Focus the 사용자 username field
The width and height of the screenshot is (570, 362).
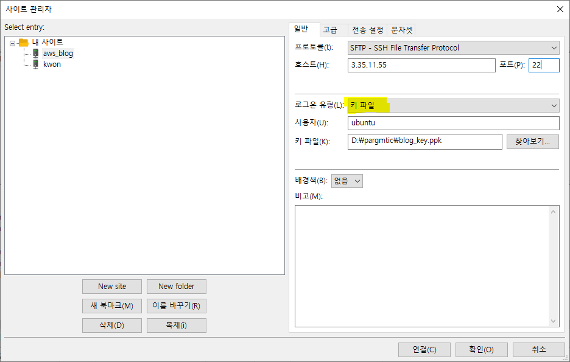453,123
